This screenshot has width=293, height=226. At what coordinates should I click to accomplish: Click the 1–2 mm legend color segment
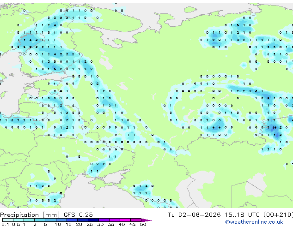[29, 220]
